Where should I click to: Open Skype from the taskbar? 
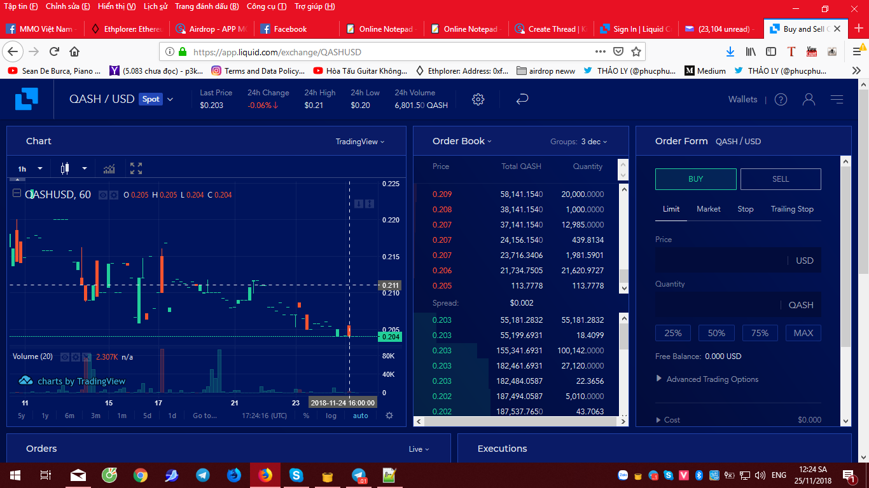point(296,475)
